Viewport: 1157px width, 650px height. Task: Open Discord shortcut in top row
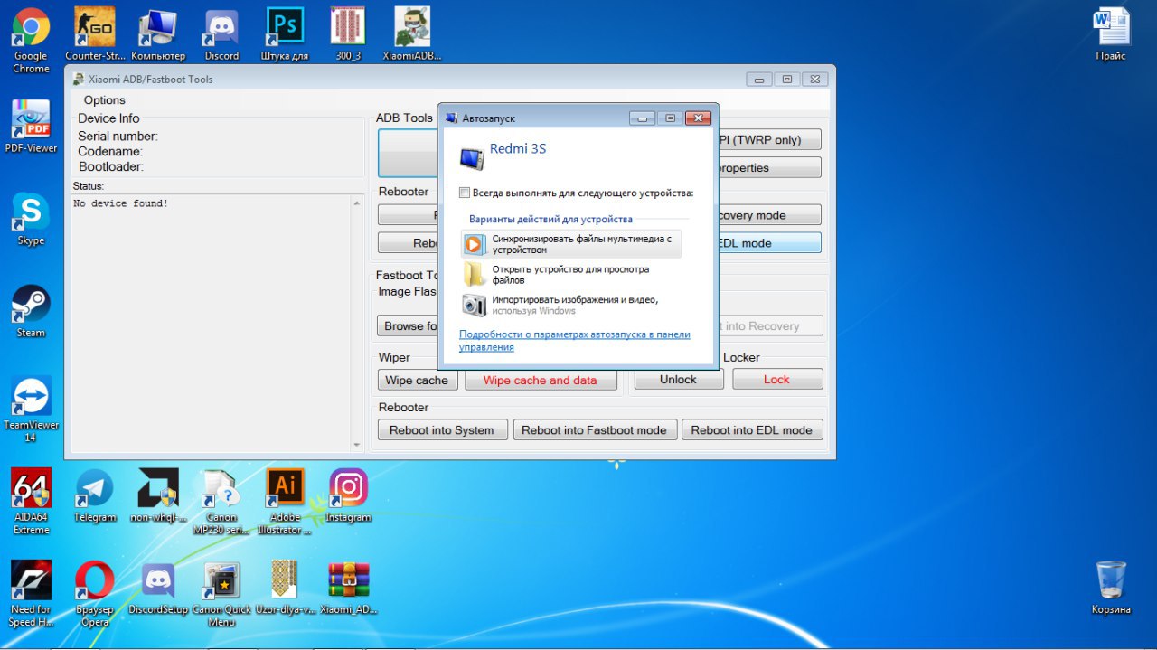pos(221,34)
